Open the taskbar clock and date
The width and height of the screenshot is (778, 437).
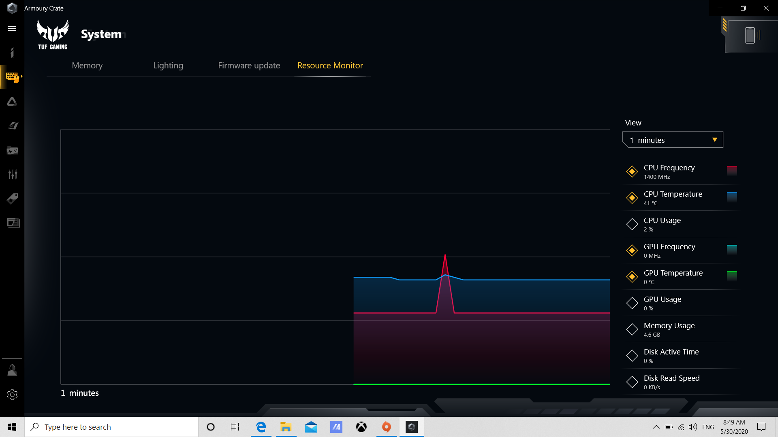(x=734, y=427)
